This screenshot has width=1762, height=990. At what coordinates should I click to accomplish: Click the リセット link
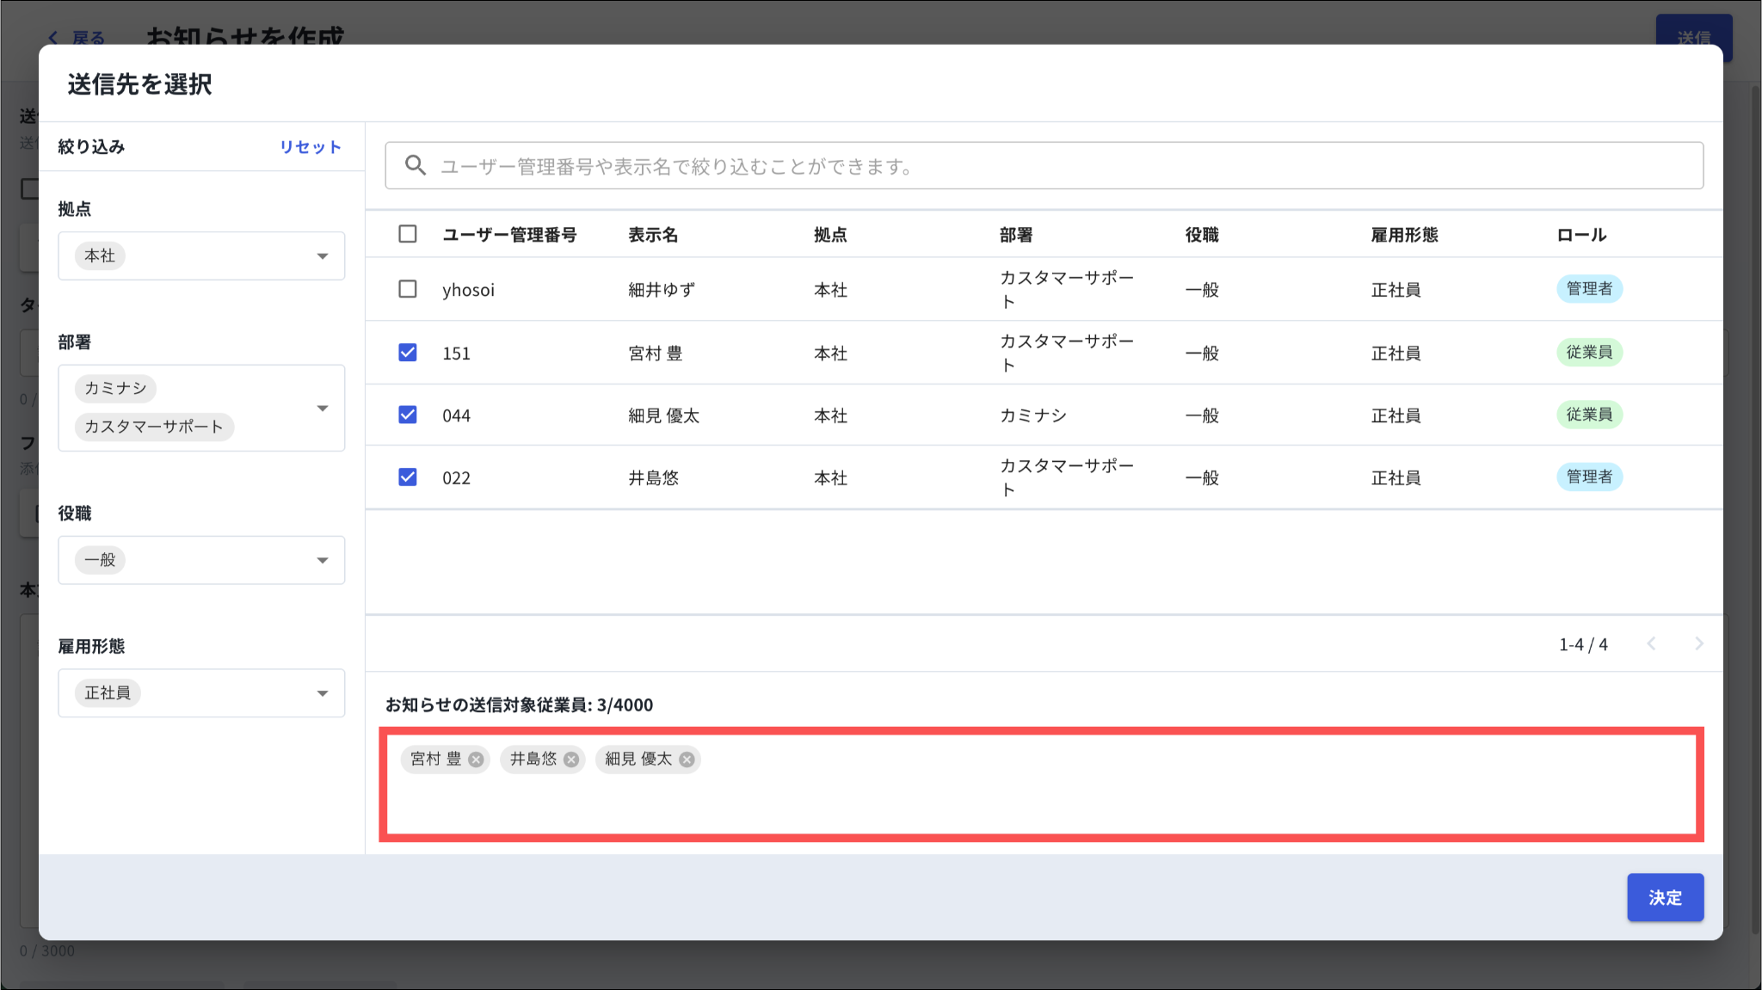pyautogui.click(x=310, y=147)
